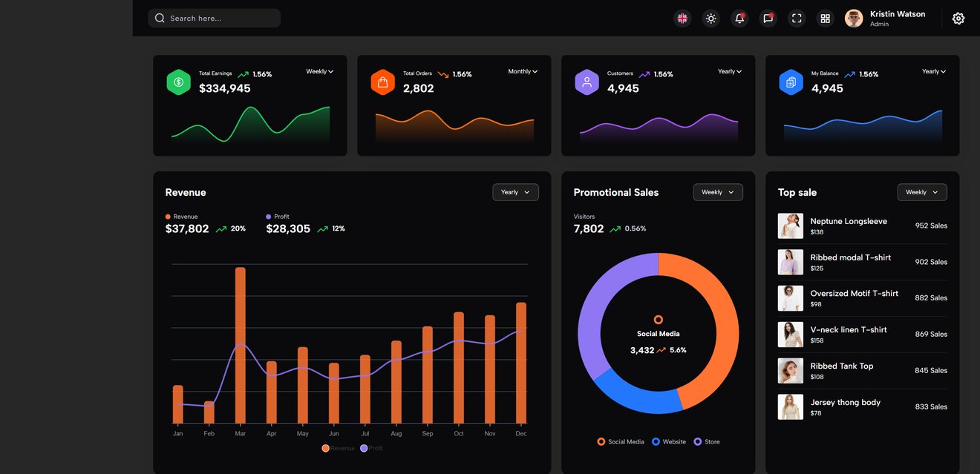
Task: Click the 3,432 donut center value
Action: [x=642, y=350]
